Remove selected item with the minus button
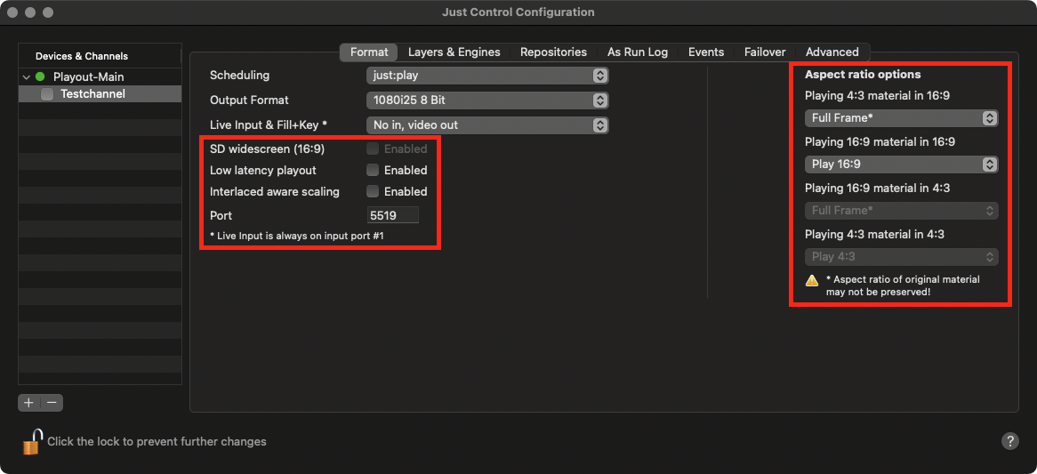Viewport: 1037px width, 474px height. (x=52, y=403)
